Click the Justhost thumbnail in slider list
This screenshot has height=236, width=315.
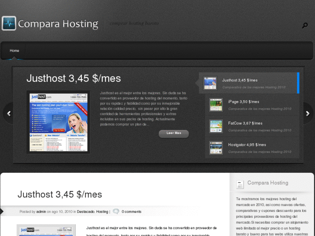coord(210,83)
